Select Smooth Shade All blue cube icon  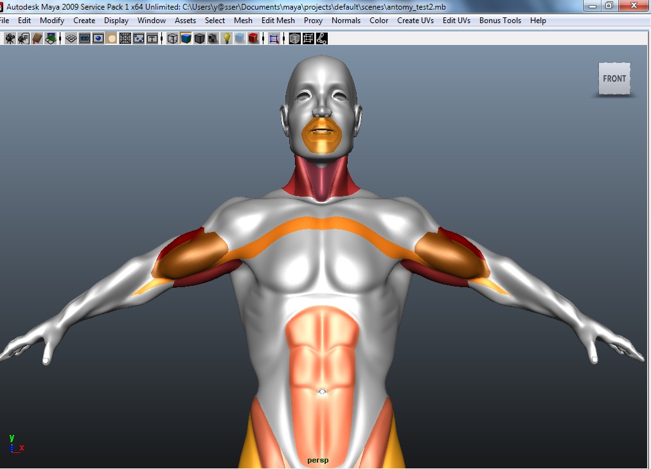click(186, 39)
